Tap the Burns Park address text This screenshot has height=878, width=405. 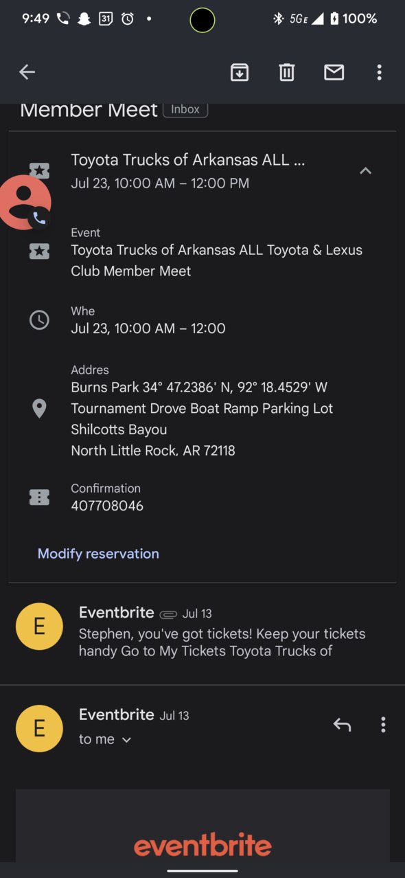202,419
